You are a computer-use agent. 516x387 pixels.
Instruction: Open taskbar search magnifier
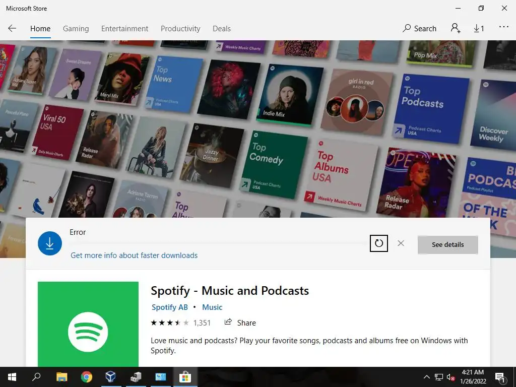[36, 377]
